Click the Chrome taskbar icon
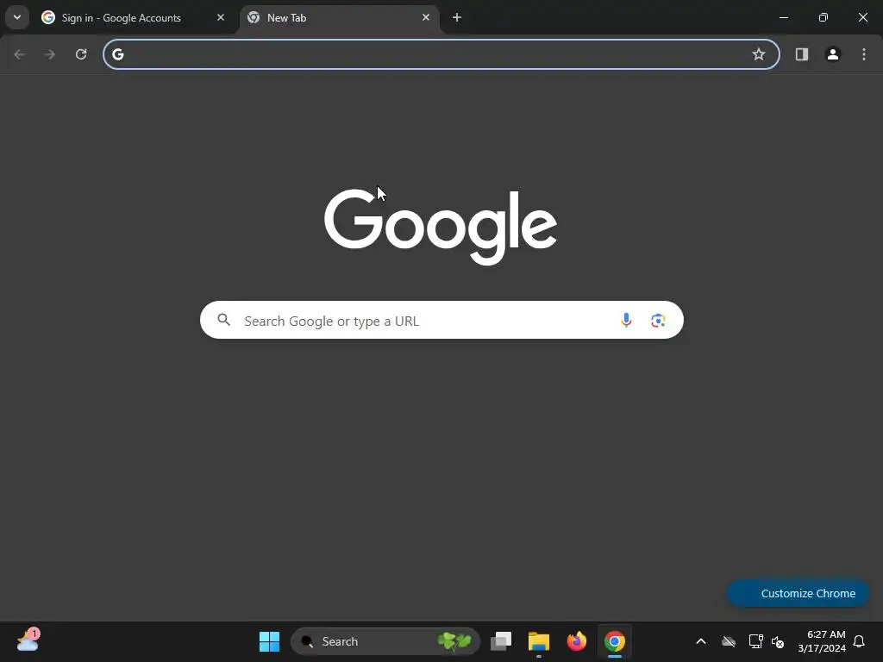 pyautogui.click(x=614, y=641)
